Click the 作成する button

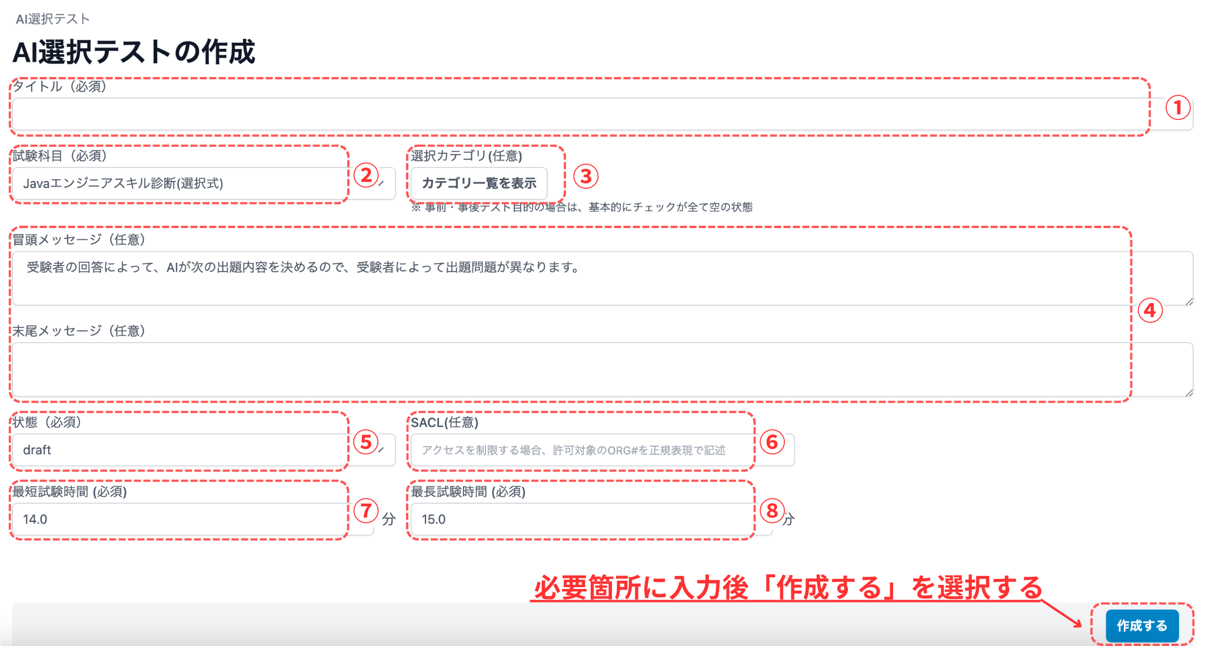click(1141, 625)
